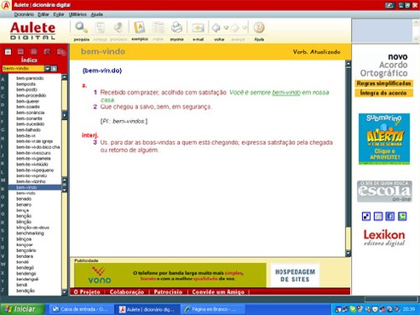The height and width of the screenshot is (315, 420).
Task: Click the Ajuda question mark icon
Action: tap(259, 28)
